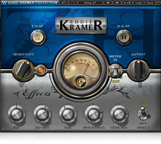
Task: Click the METER IN label
Action: (115, 58)
